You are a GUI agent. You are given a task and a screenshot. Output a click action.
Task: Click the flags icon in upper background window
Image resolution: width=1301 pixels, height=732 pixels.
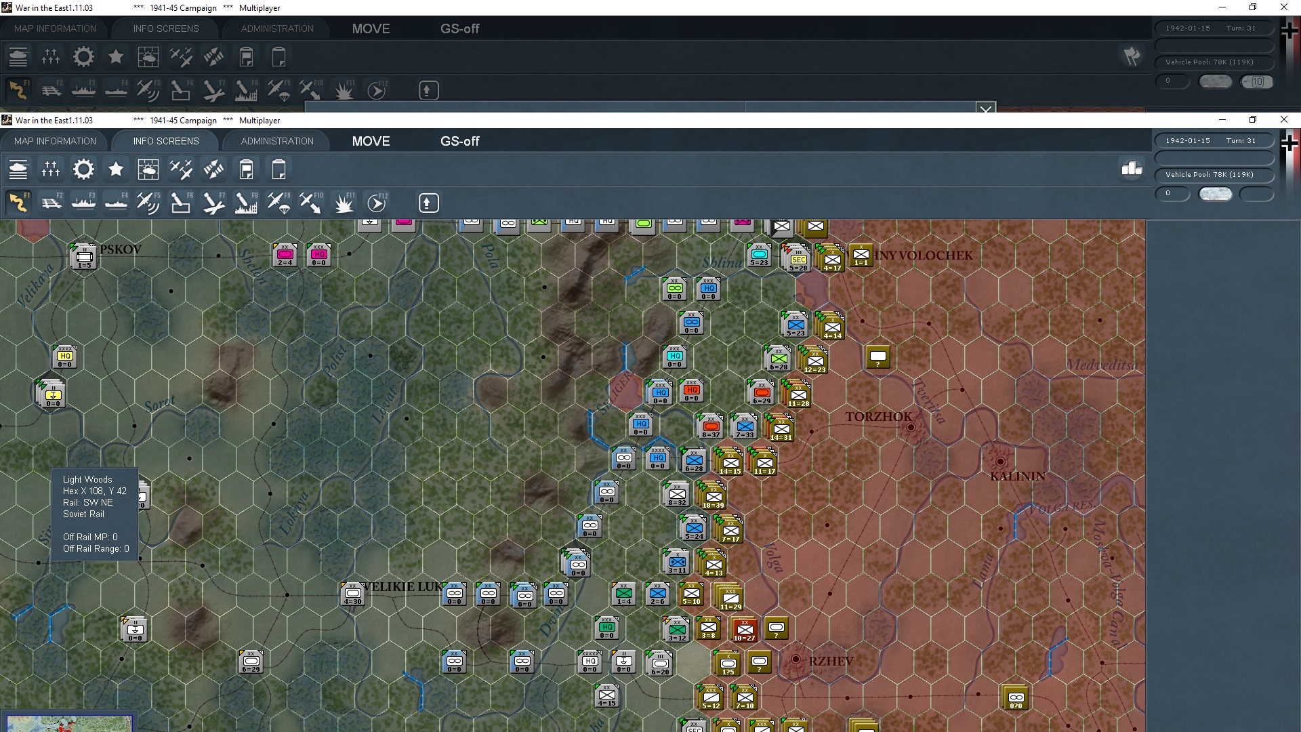pyautogui.click(x=1132, y=56)
